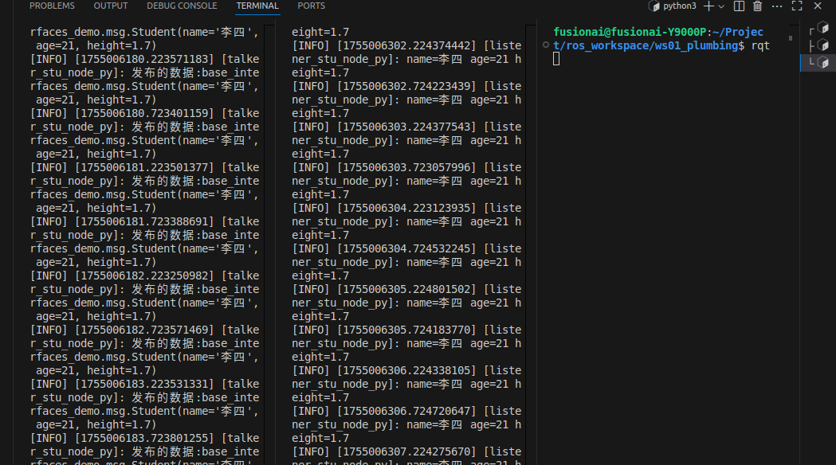
Task: Click listener log timestamp 1755006307.224275670
Action: pos(406,451)
